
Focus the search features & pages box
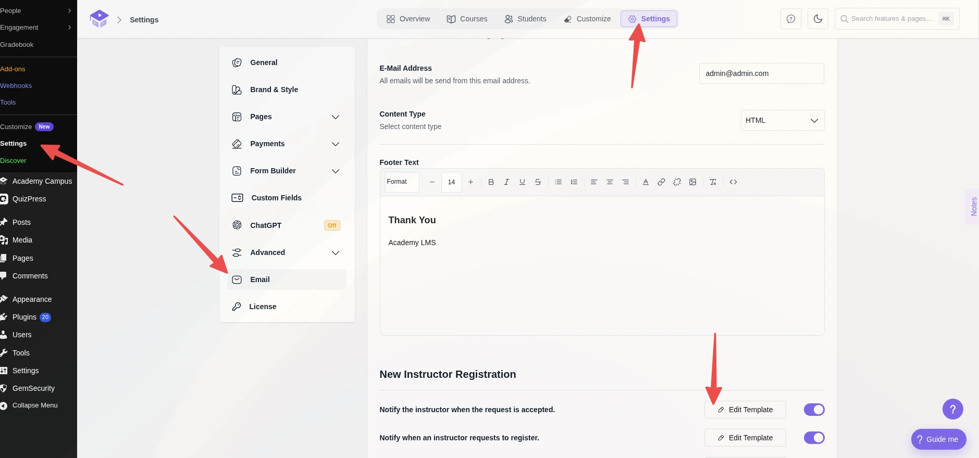point(897,19)
